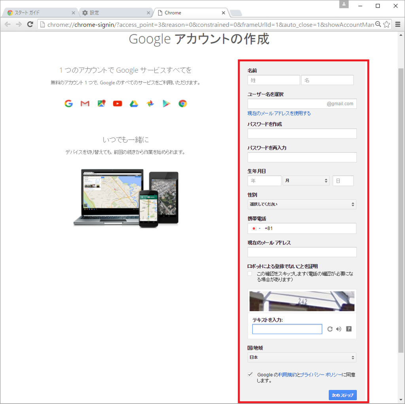Screen dimensions: 405x404
Task: Open the 性別 gender dropdown
Action: click(302, 204)
